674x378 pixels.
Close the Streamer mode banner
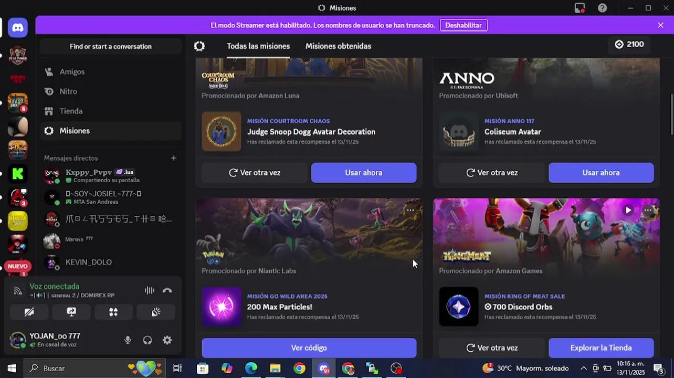point(660,25)
